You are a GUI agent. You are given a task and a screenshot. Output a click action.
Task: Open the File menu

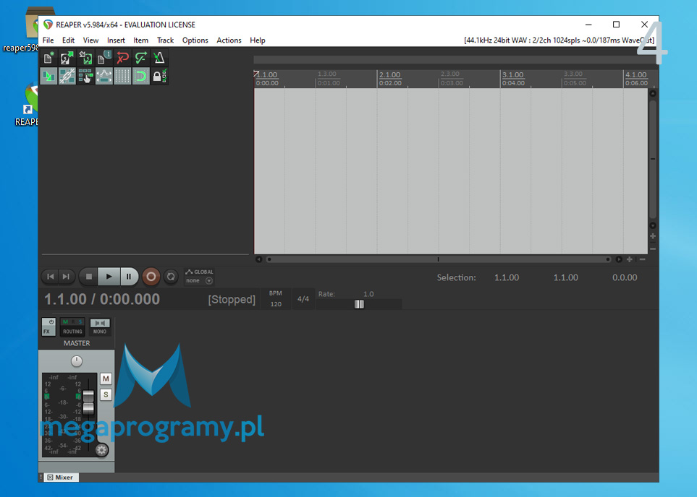[x=48, y=40]
